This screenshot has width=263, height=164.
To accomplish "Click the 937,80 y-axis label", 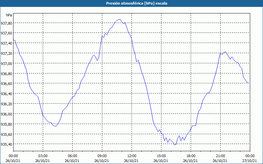I will coord(6,23).
